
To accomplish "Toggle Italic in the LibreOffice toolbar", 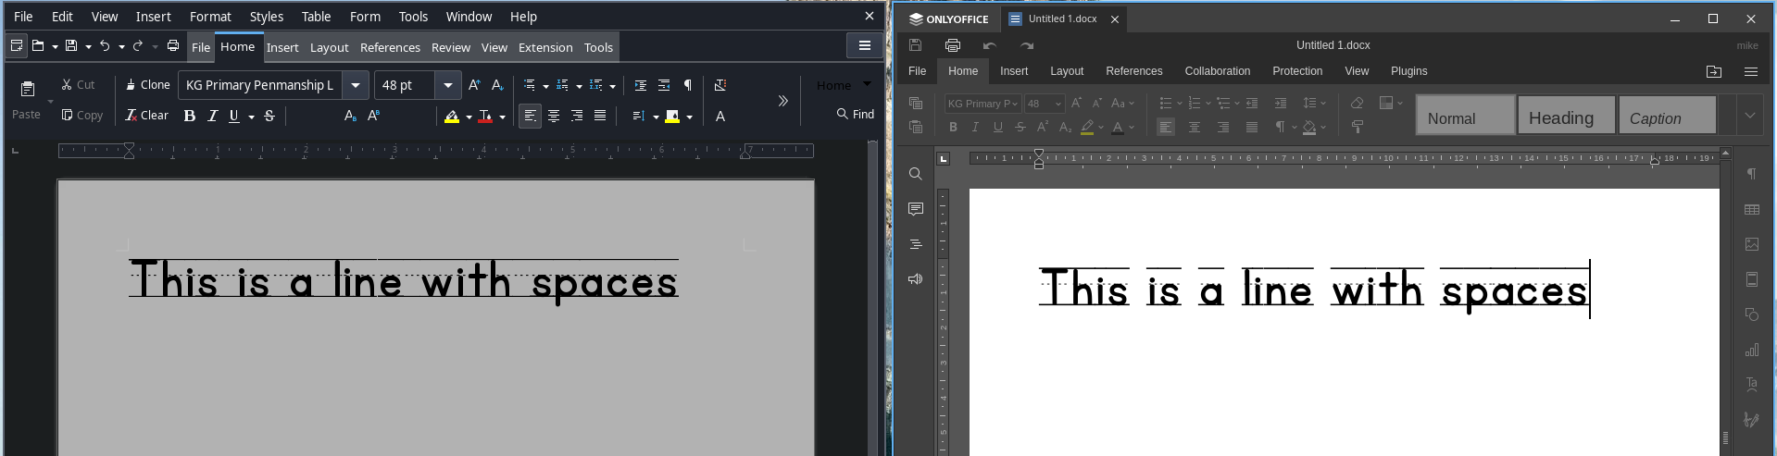I will [212, 116].
